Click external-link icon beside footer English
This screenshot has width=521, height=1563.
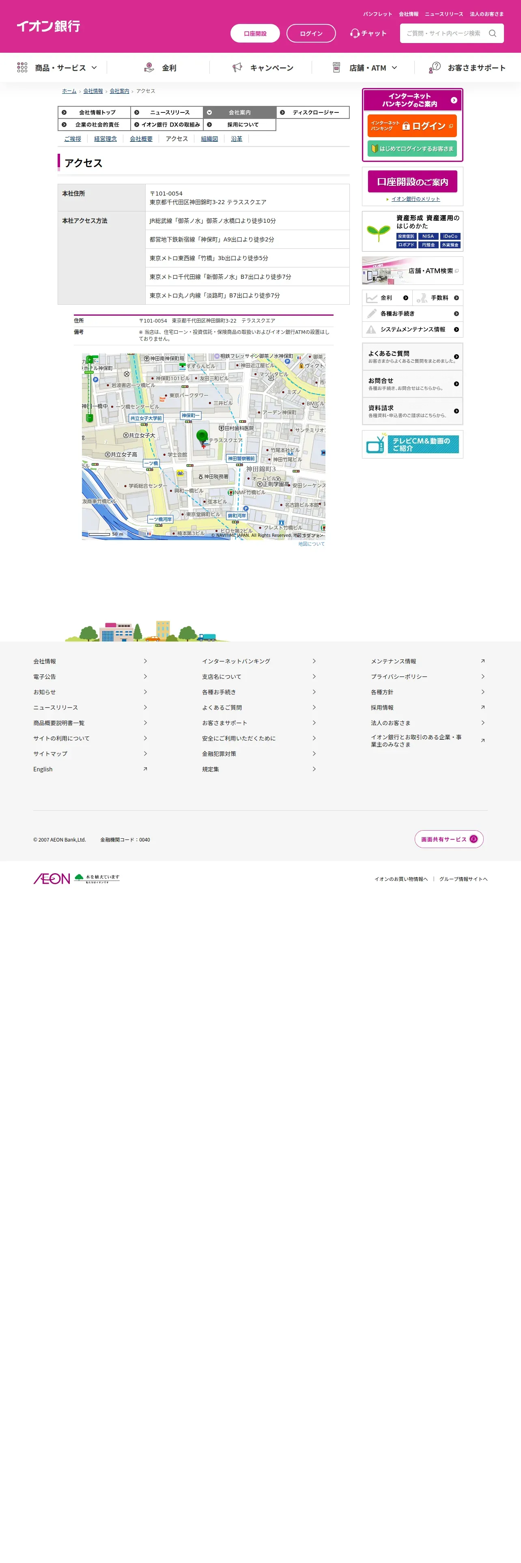145,769
